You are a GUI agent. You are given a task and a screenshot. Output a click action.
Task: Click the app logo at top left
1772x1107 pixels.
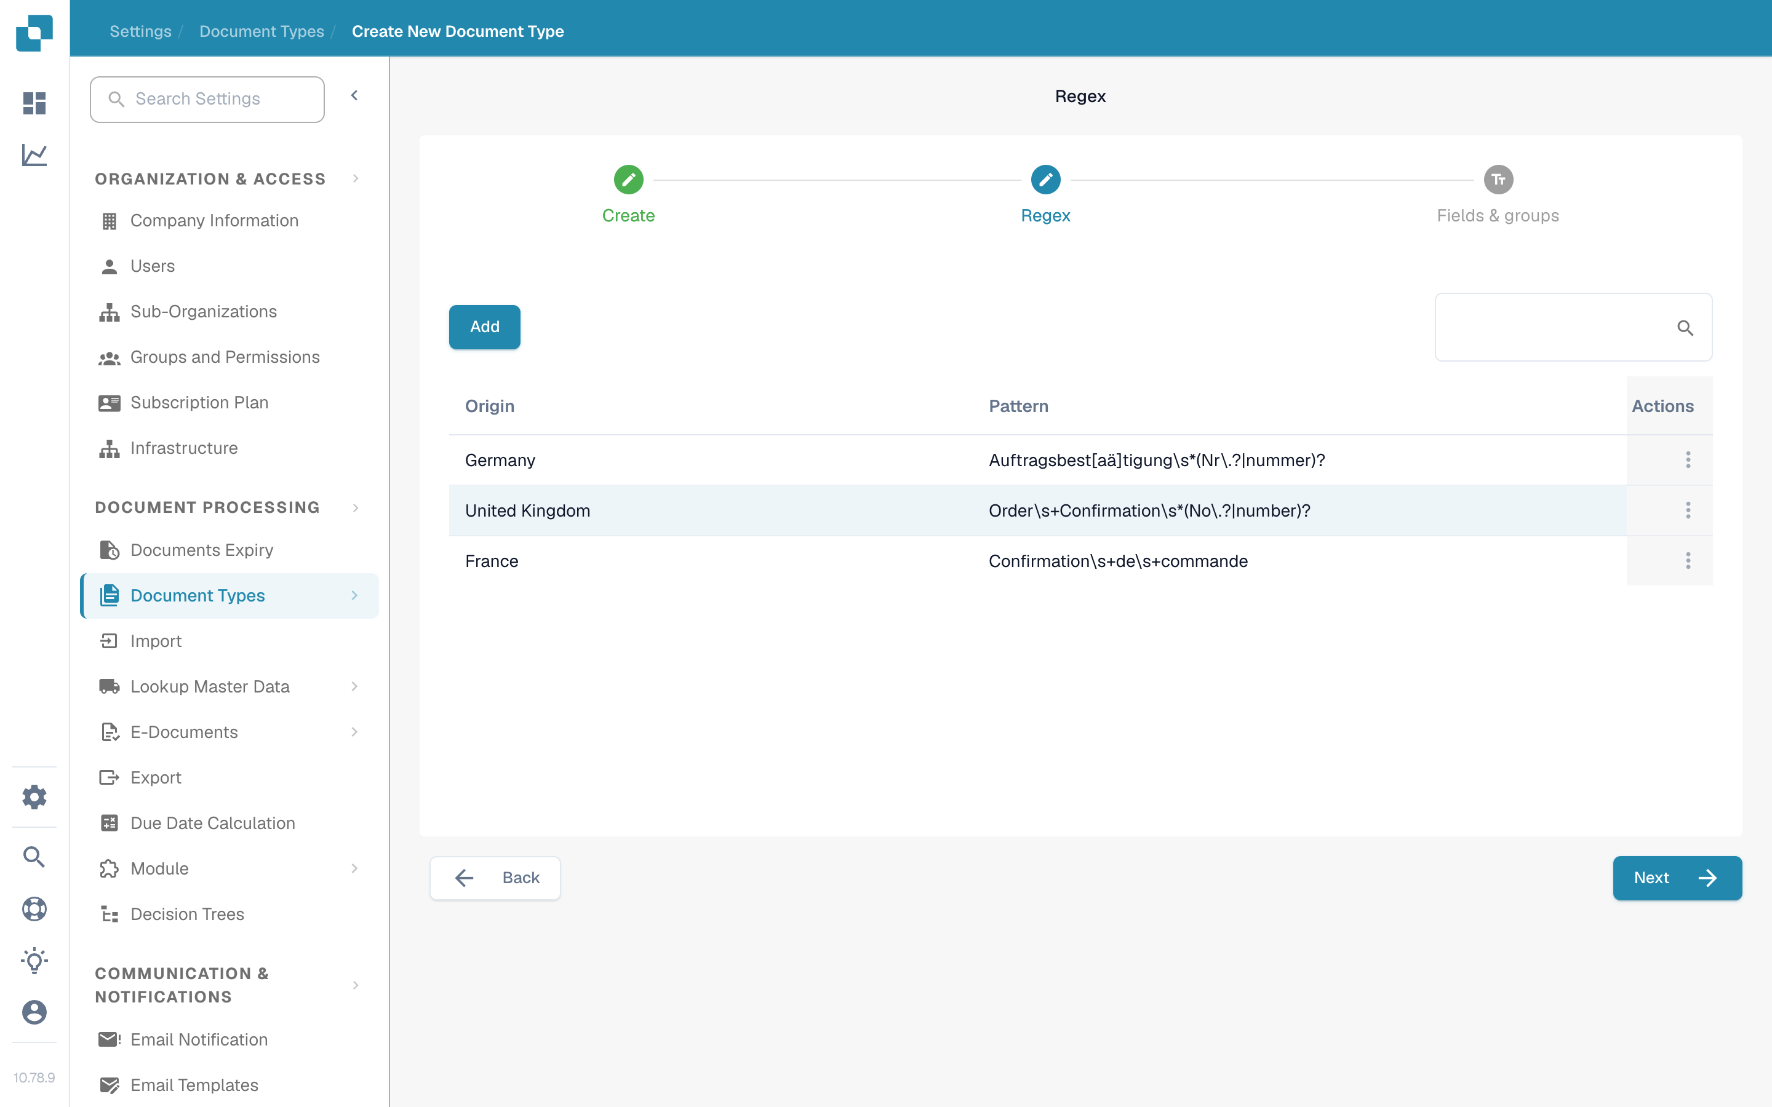point(34,33)
